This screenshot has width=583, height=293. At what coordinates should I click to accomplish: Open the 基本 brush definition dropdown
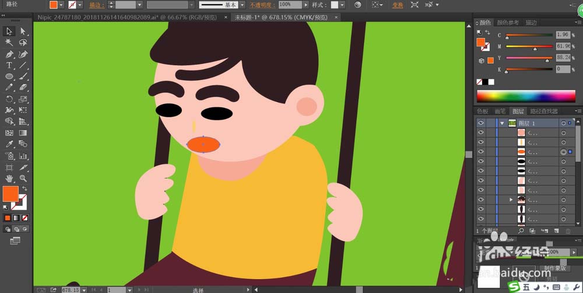tap(242, 5)
